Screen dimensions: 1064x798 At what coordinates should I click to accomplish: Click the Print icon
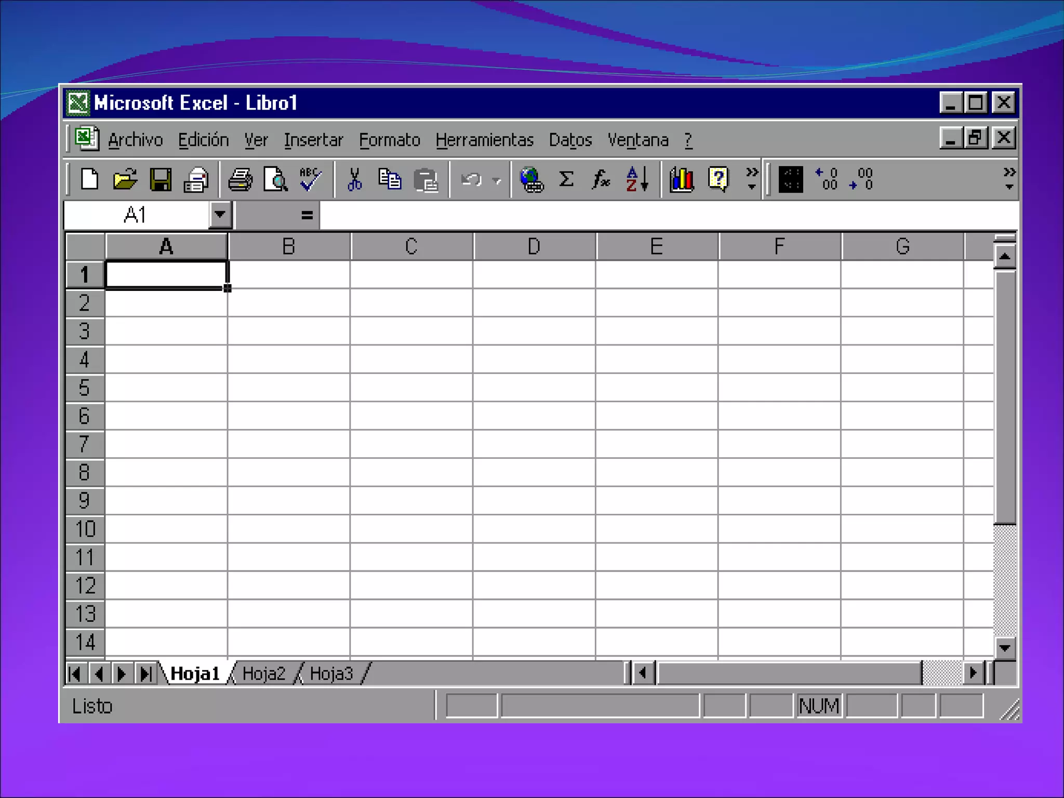click(x=240, y=180)
